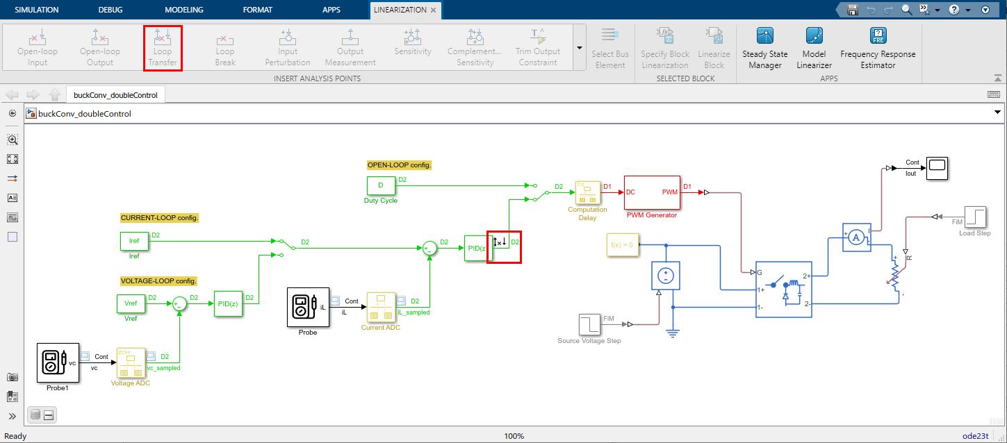The width and height of the screenshot is (1007, 443).
Task: Select the Zoom tool in the left palette
Action: pos(12,139)
